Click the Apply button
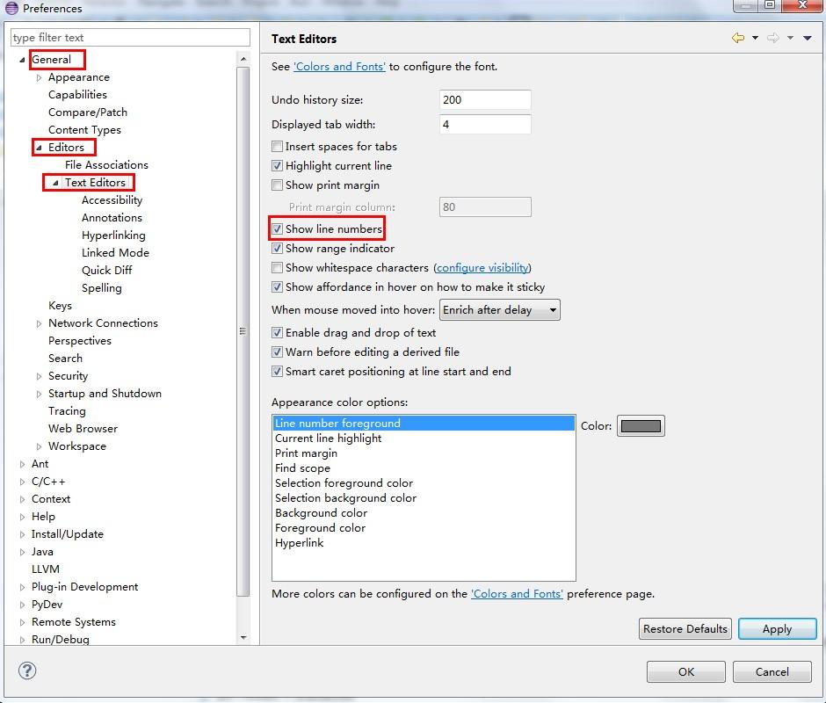Screen dimensions: 826x703 point(777,628)
